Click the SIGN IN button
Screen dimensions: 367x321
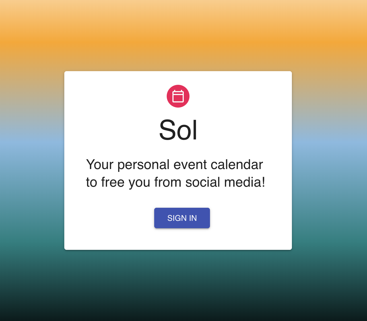pos(182,218)
